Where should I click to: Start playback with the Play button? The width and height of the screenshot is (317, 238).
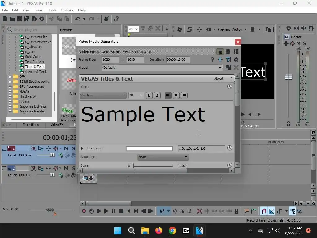click(x=106, y=211)
